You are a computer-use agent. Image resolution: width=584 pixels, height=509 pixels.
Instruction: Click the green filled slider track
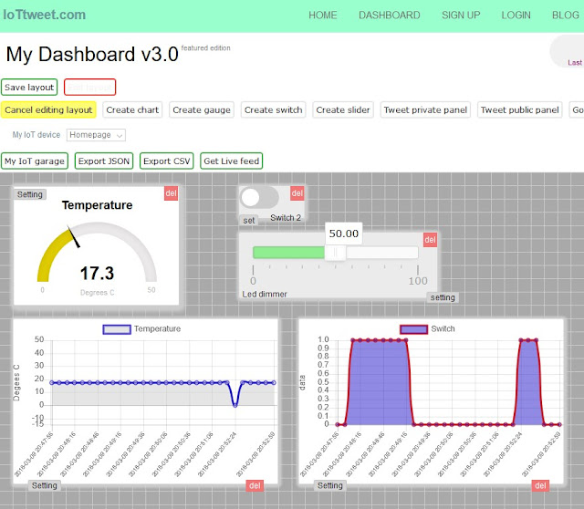[288, 253]
